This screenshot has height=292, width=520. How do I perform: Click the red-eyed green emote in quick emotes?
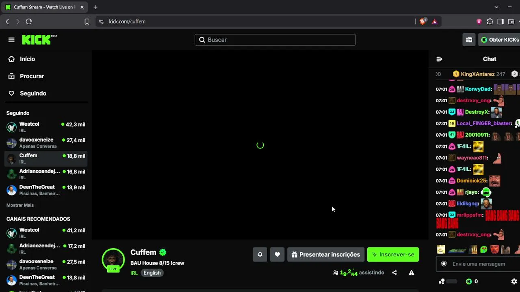coord(484,249)
